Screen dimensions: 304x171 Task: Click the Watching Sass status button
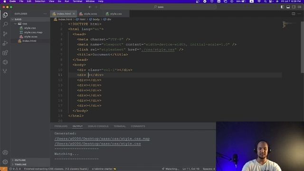point(171,169)
